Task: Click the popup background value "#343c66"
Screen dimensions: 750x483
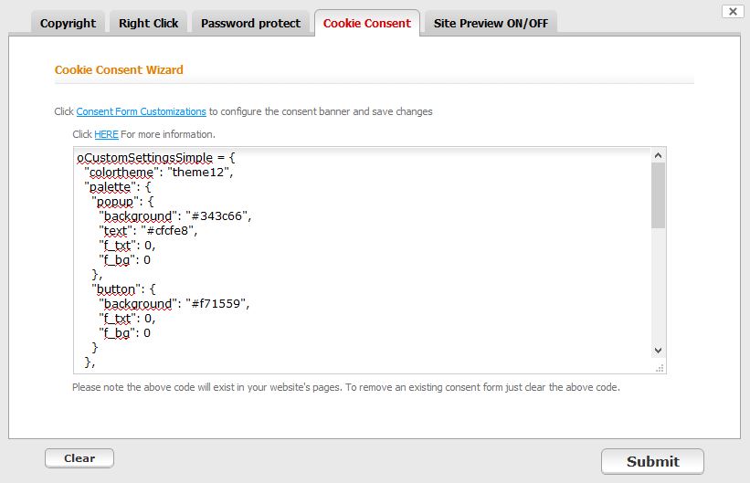Action: coord(217,216)
